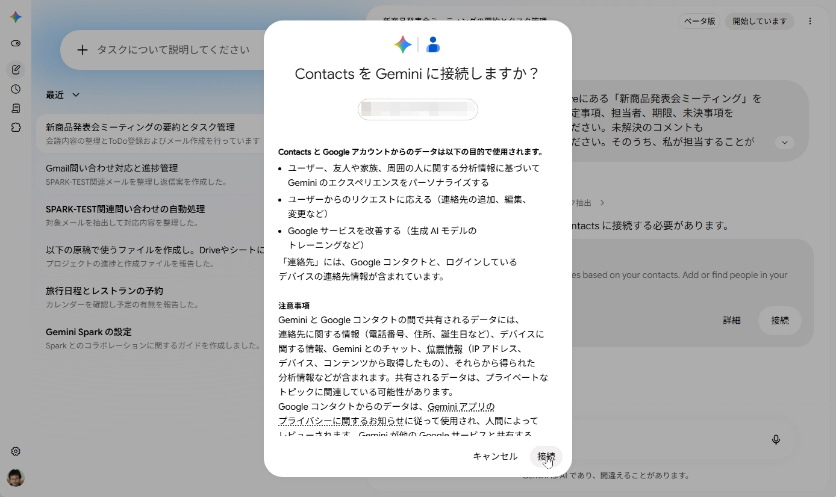Viewport: 836px width, 497px height.
Task: Open Gemini Spark の設定 task
Action: [152, 338]
